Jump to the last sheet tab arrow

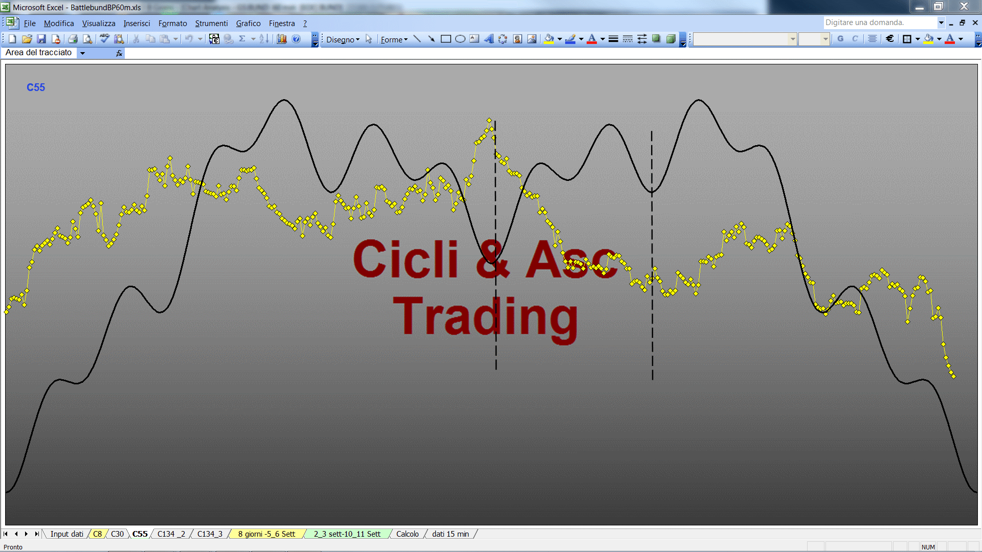pos(36,534)
